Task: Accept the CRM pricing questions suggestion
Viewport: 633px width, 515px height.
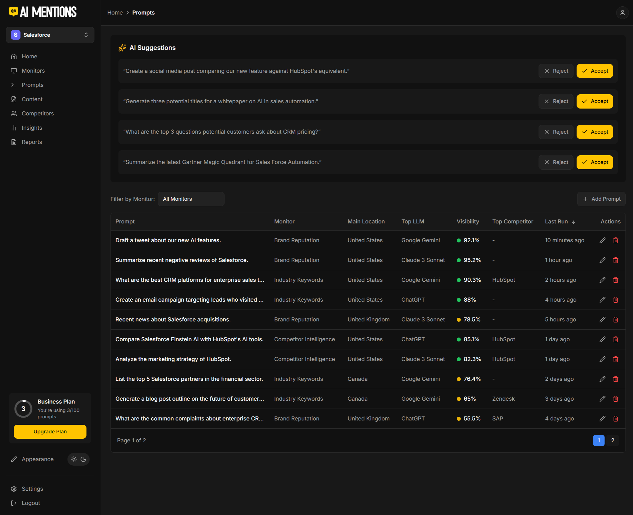Action: (x=595, y=132)
